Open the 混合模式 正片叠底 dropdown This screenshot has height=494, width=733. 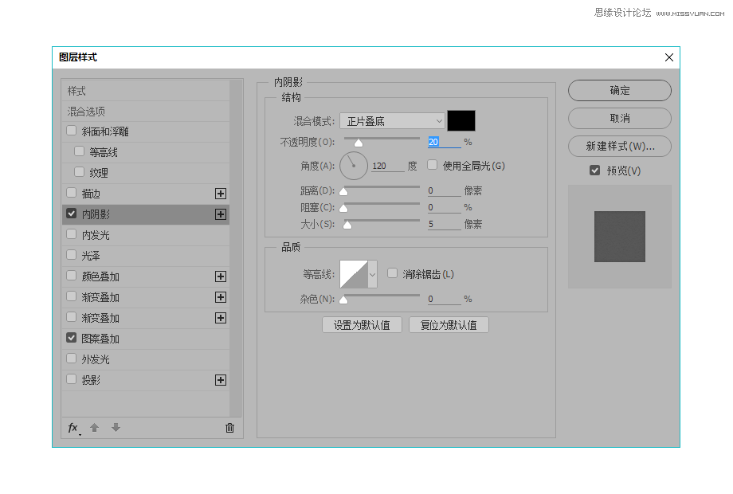(x=392, y=121)
